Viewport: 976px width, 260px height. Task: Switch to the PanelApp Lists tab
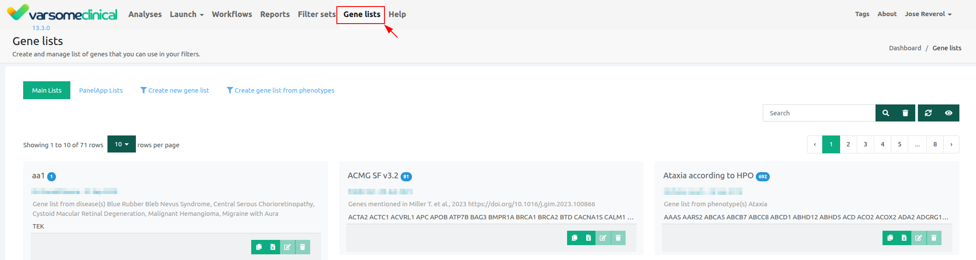101,90
